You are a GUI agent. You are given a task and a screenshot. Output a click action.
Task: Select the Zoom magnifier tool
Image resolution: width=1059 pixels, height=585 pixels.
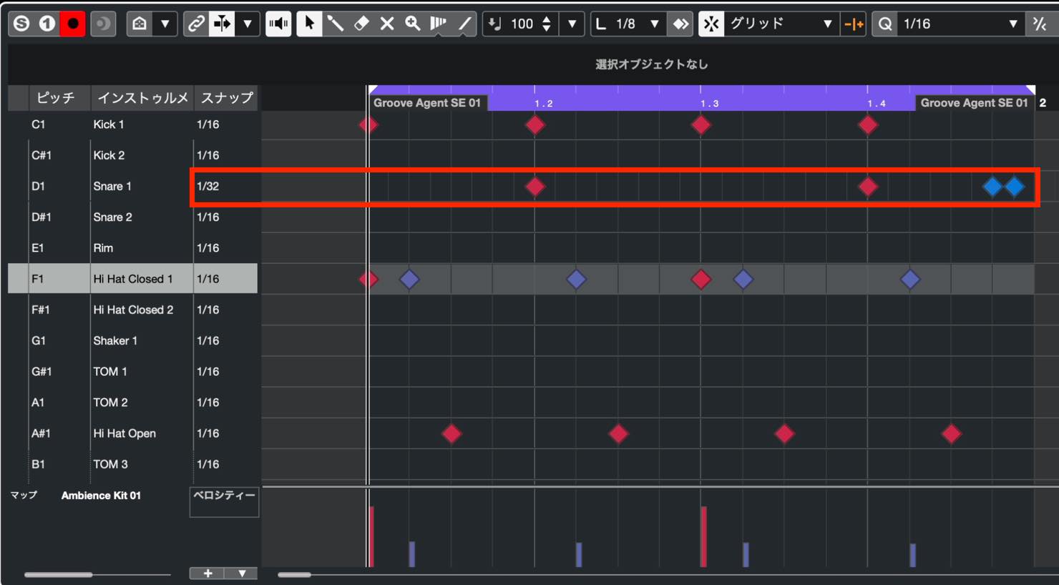pos(413,24)
